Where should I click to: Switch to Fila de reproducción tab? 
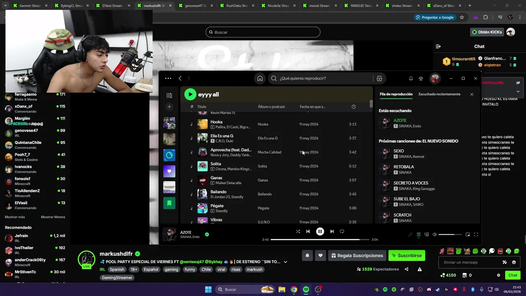396,94
